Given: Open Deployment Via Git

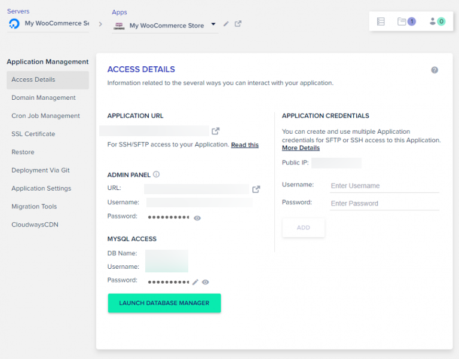Looking at the screenshot, I should pyautogui.click(x=41, y=170).
